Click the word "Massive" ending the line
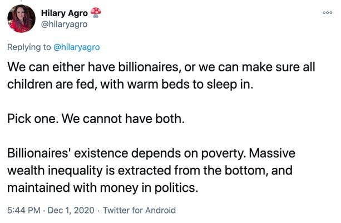 [x=272, y=153]
